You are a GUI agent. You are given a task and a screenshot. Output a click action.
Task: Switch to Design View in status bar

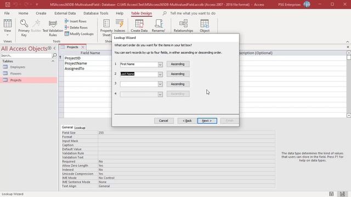pyautogui.click(x=342, y=194)
